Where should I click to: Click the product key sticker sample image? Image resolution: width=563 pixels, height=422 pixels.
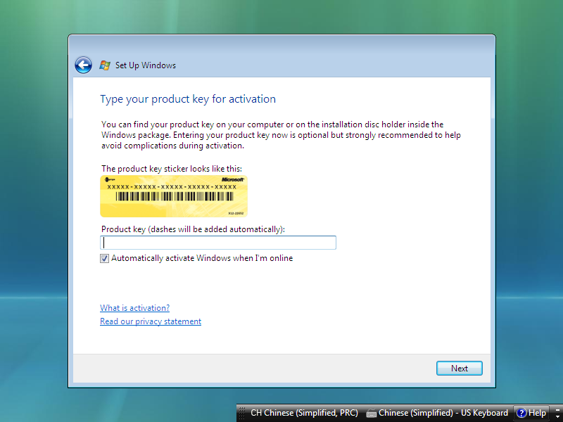point(174,196)
